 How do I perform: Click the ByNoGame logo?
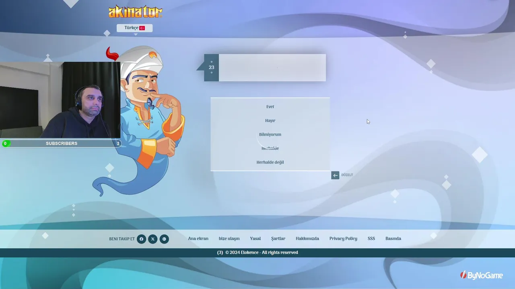[482, 275]
